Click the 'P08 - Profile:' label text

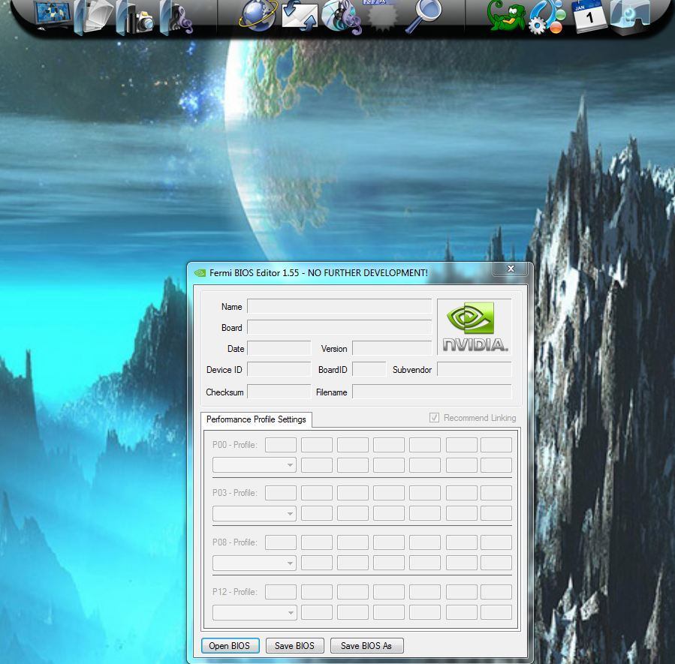coord(234,542)
